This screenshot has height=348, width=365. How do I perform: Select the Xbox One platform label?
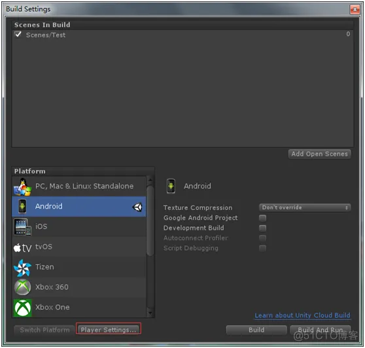[x=52, y=307]
